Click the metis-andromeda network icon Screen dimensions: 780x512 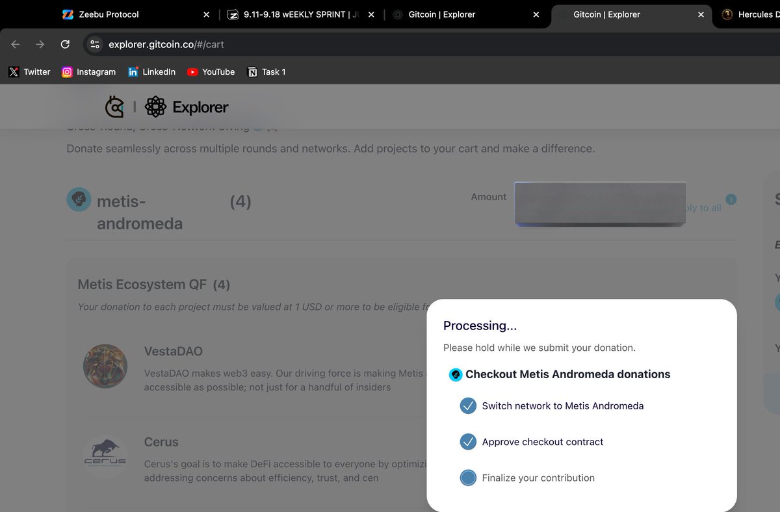click(x=79, y=199)
